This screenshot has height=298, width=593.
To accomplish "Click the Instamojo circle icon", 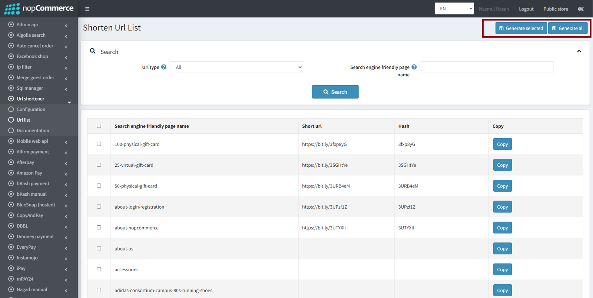I will (x=11, y=258).
